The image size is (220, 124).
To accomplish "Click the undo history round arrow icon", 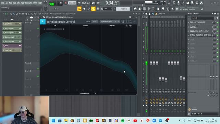I will click(169, 3).
